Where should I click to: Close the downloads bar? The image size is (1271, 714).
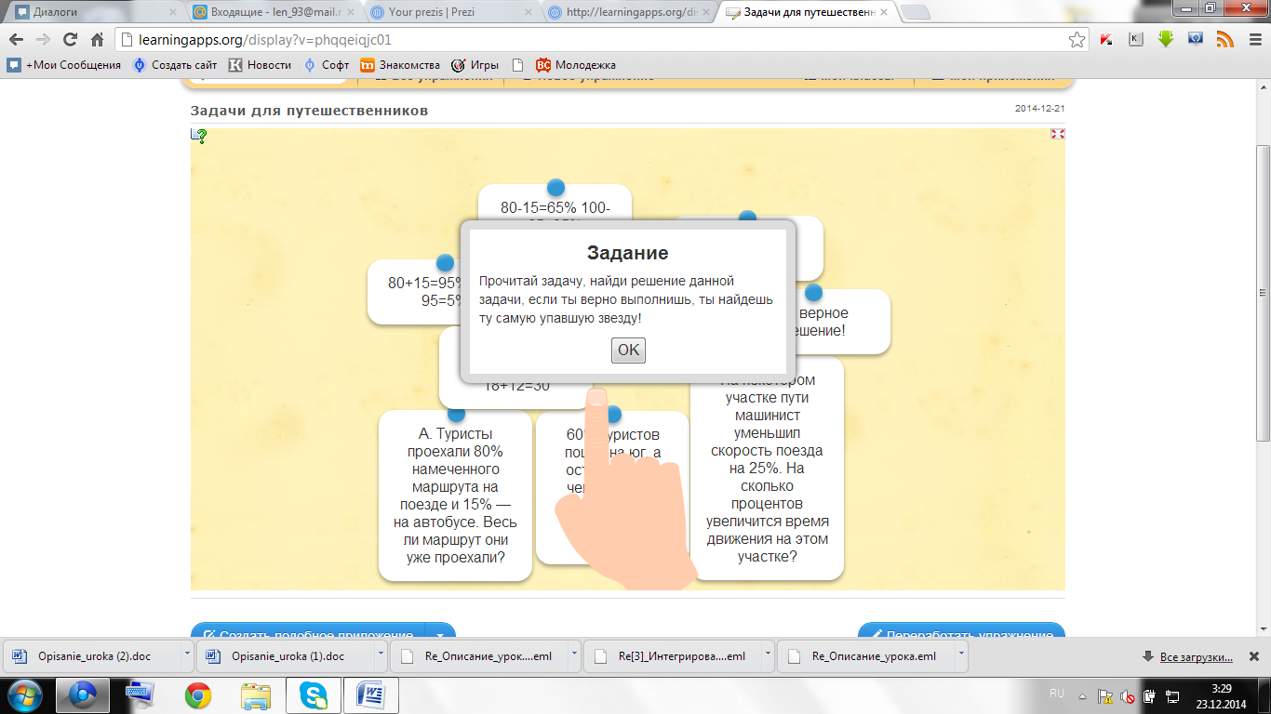tap(1253, 656)
